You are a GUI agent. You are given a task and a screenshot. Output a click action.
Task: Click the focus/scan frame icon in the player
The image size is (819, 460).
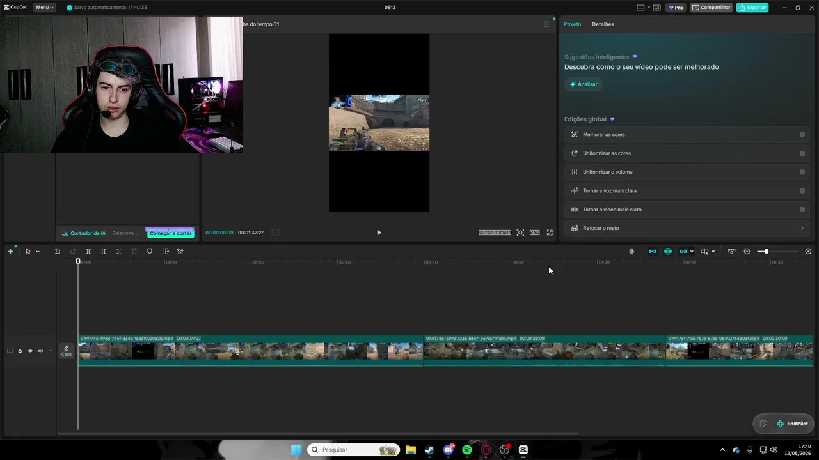tap(520, 233)
